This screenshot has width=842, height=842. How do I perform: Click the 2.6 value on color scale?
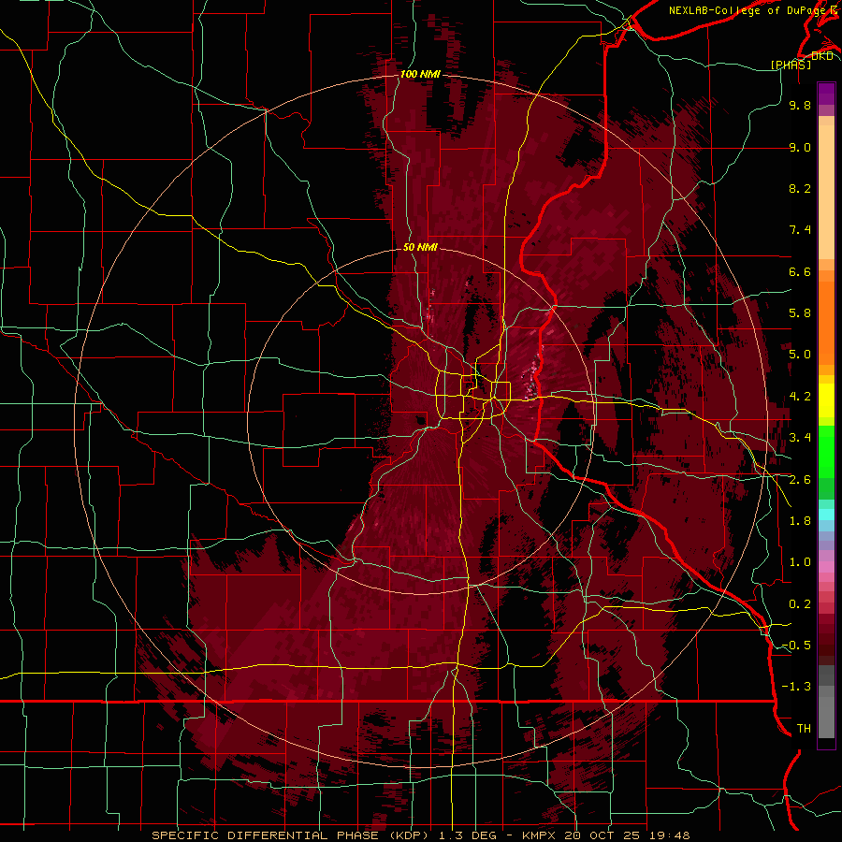click(x=800, y=480)
